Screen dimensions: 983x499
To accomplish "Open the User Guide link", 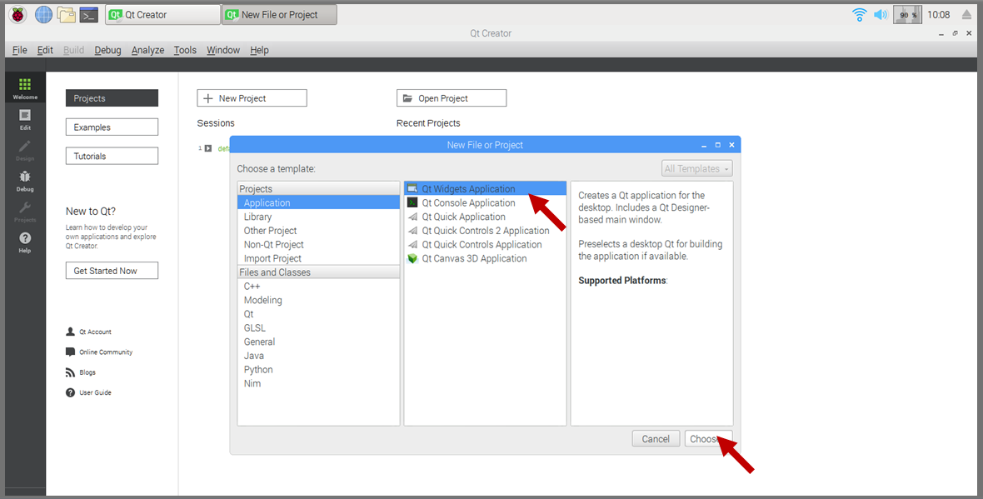I will pyautogui.click(x=88, y=392).
